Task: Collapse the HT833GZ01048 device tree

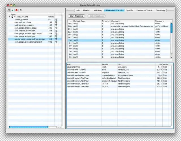Action: coord(9,17)
